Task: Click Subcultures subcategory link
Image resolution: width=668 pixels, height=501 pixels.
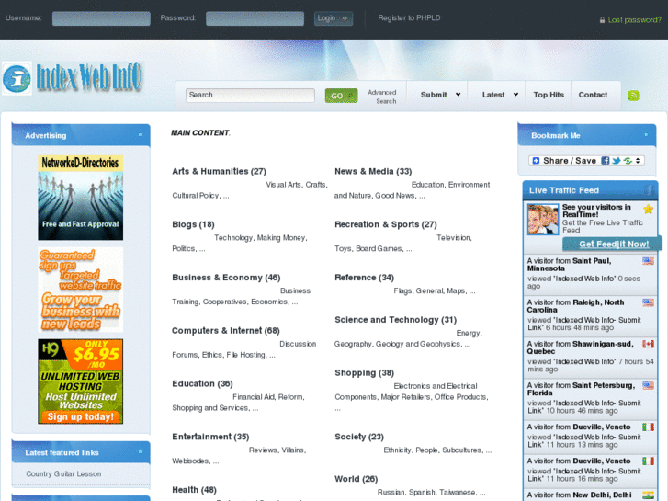Action: (462, 450)
